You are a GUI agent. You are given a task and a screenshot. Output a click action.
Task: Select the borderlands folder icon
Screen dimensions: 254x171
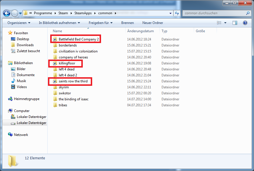tap(55, 45)
